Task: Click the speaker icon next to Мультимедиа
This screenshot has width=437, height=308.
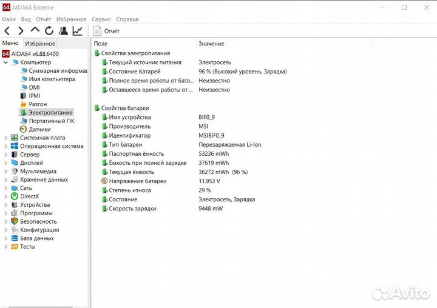Action: [15, 171]
